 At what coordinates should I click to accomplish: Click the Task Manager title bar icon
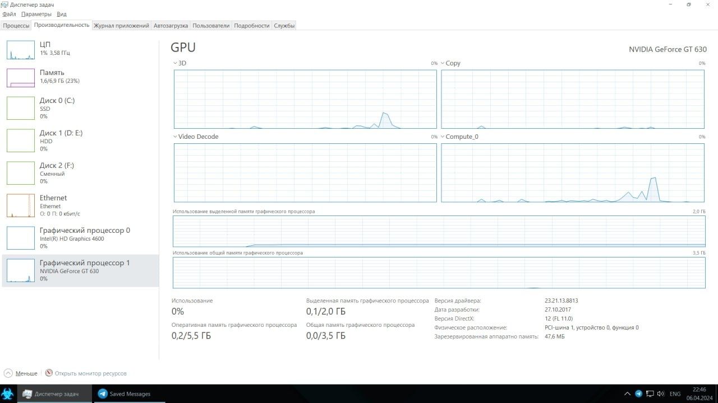[x=6, y=4]
